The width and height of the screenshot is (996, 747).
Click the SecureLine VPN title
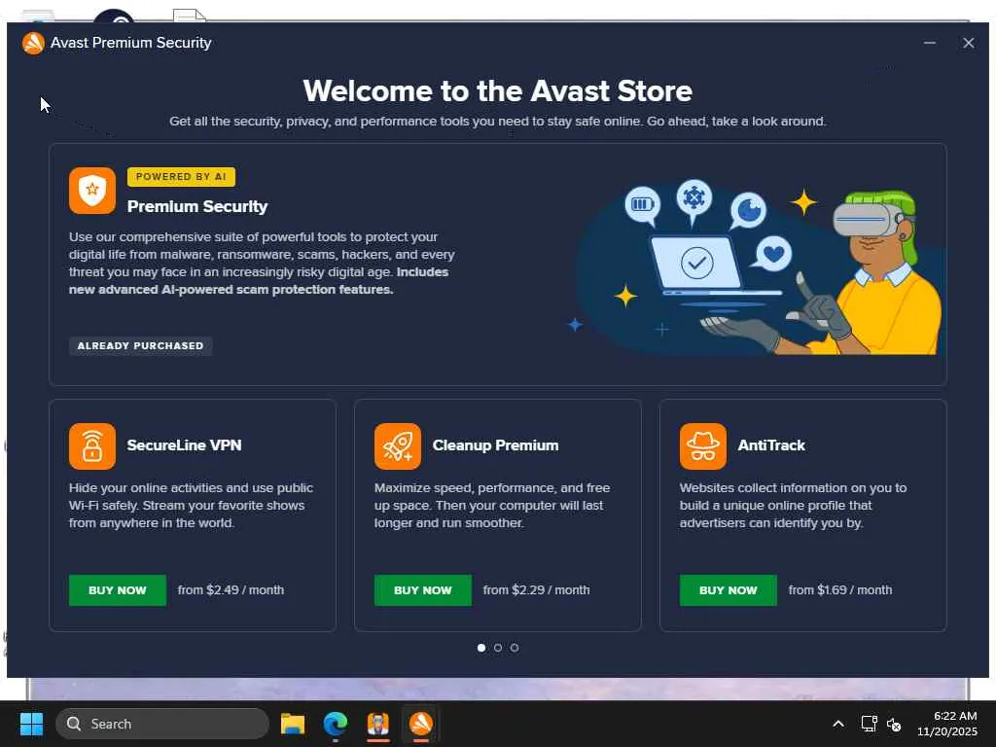(x=184, y=445)
